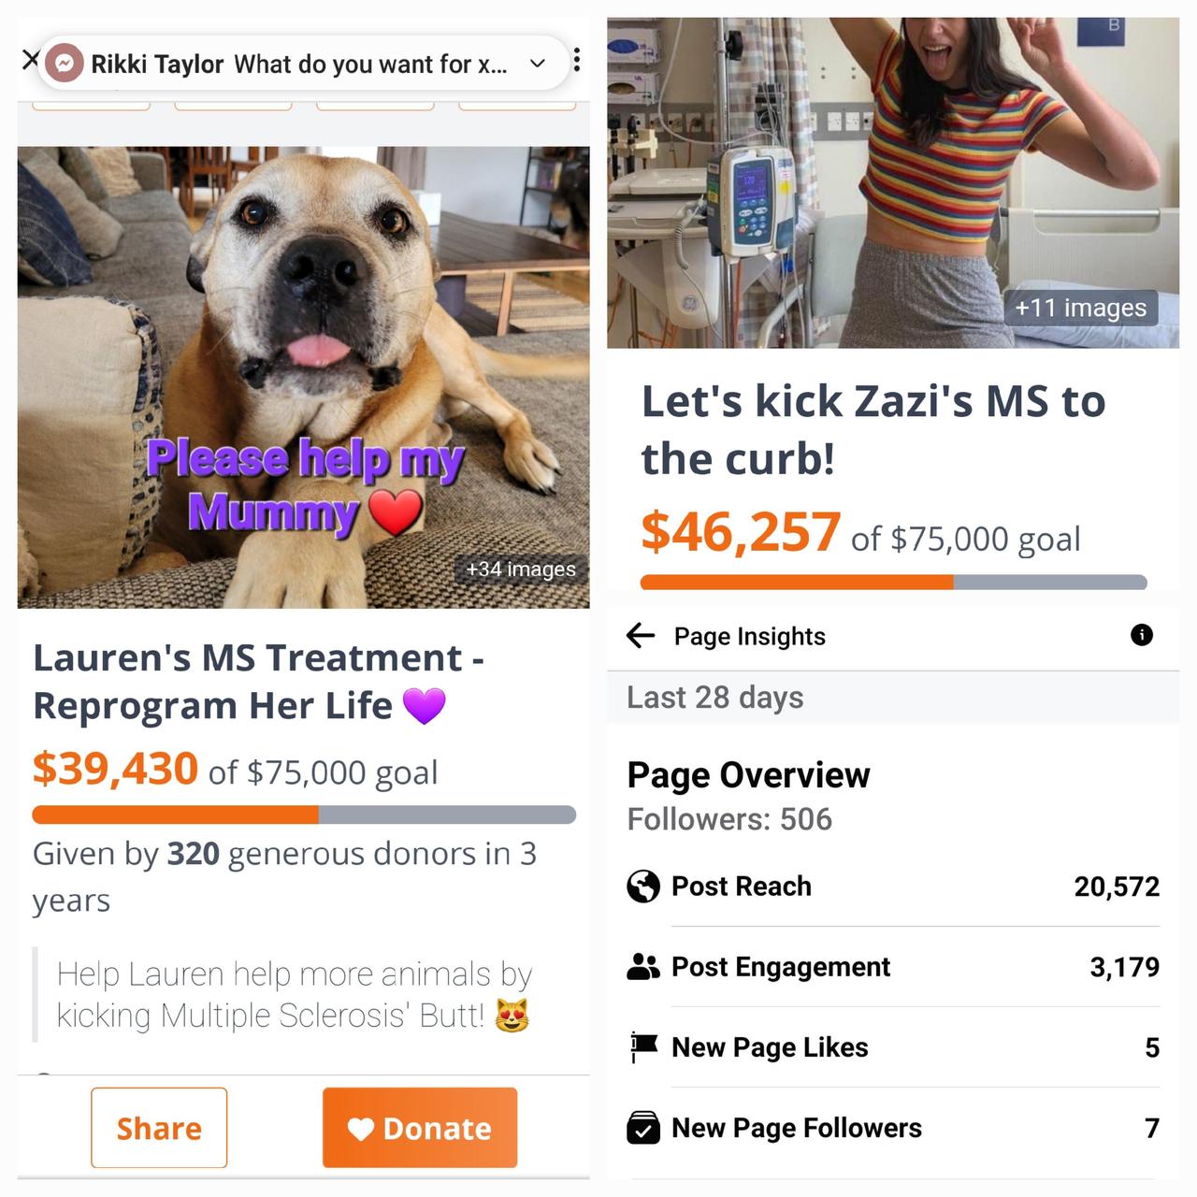Open the Post Reach 20,572 row
Screen dimensions: 1197x1197
893,886
